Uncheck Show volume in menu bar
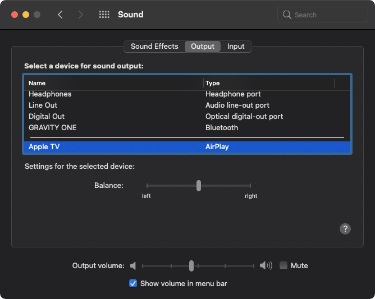The width and height of the screenshot is (375, 299). coord(133,283)
